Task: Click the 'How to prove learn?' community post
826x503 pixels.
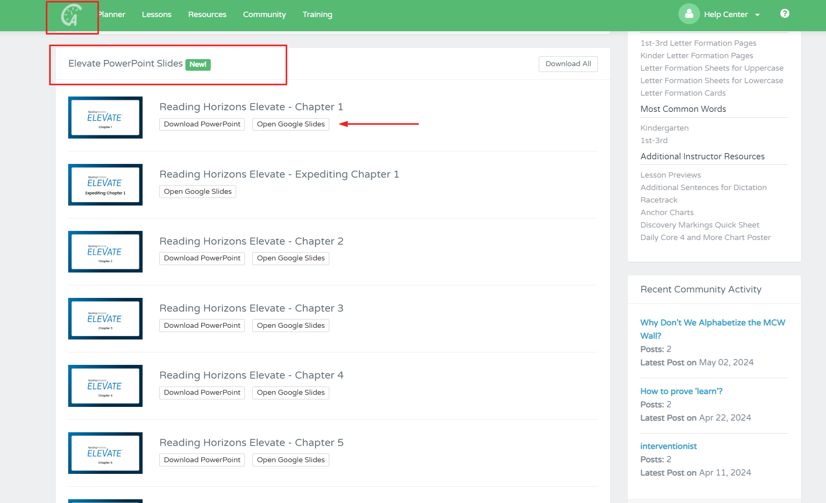Action: click(x=681, y=391)
